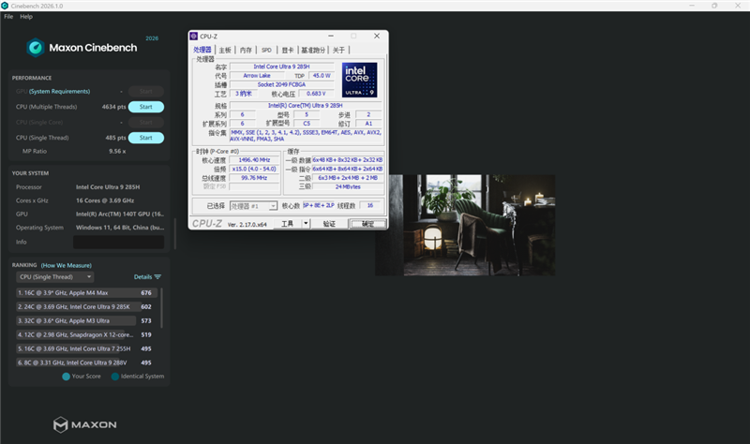Screen dimensions: 750x444
Task: Select the Intel Core Ultra 9 288V ranking row
Action: (86, 363)
